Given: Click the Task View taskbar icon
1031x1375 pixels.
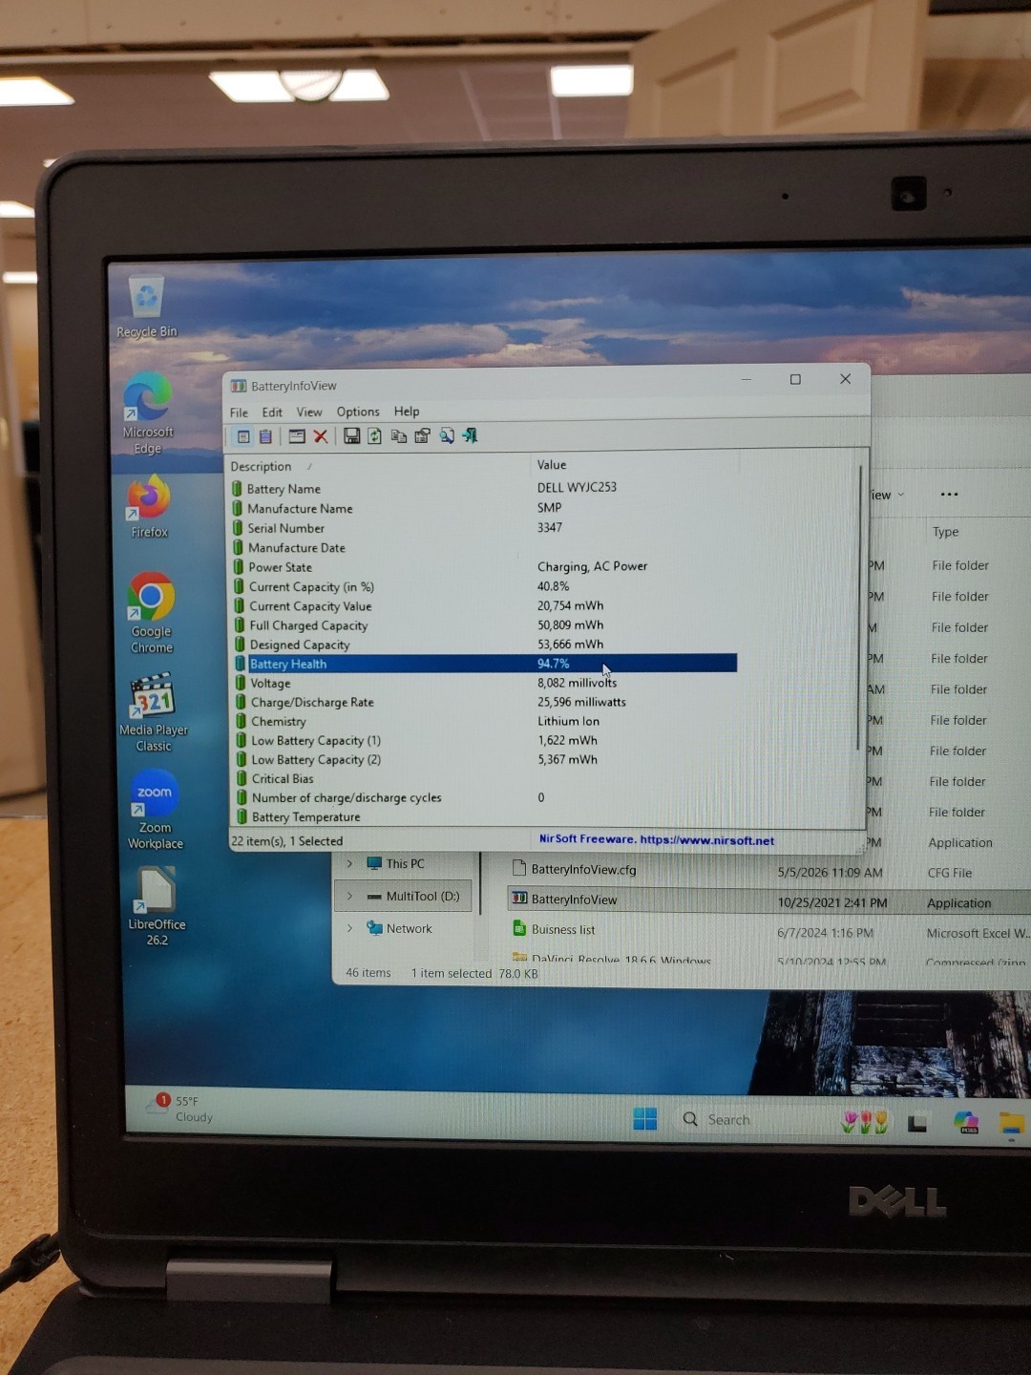Looking at the screenshot, I should pyautogui.click(x=917, y=1123).
